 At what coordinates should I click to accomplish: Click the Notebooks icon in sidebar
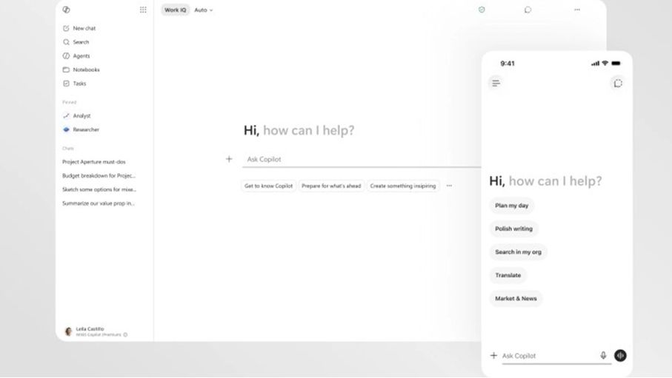[66, 70]
